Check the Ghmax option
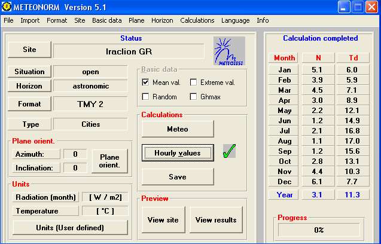The width and height of the screenshot is (381, 244). coord(193,97)
